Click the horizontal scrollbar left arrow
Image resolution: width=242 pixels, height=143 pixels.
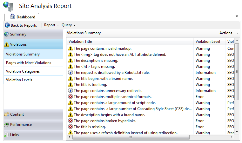click(x=69, y=137)
